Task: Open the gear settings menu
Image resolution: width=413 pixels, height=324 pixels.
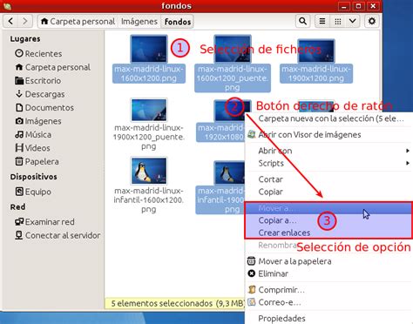Action: click(372, 21)
